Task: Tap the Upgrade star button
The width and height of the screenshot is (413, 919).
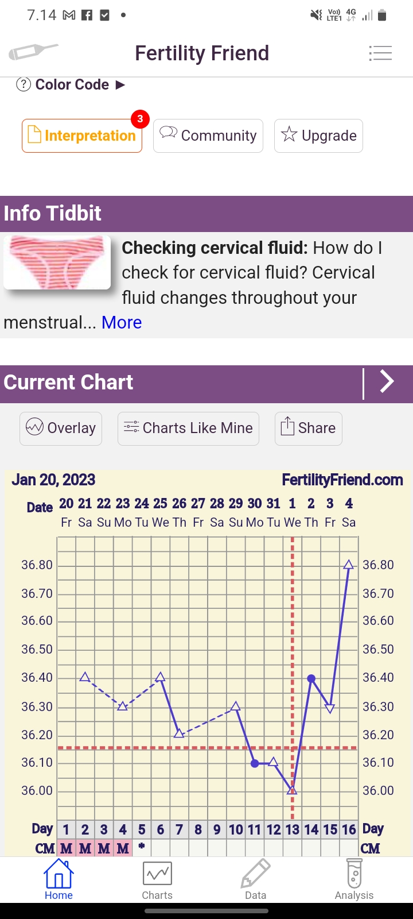Action: coord(318,136)
